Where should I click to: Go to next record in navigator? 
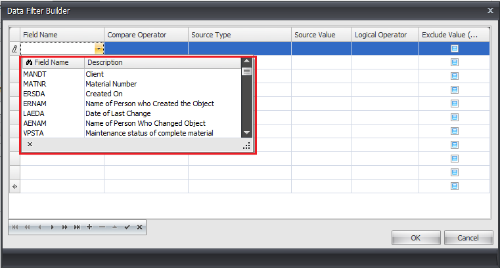pyautogui.click(x=52, y=227)
